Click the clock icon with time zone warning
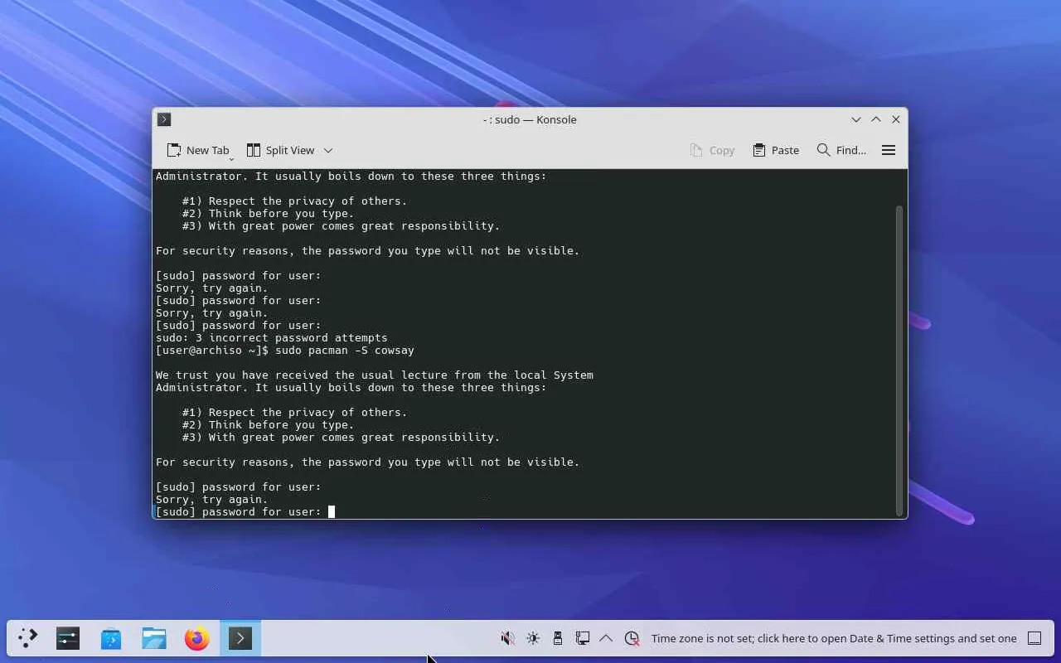Screen dimensions: 1061x663 [x=632, y=638]
